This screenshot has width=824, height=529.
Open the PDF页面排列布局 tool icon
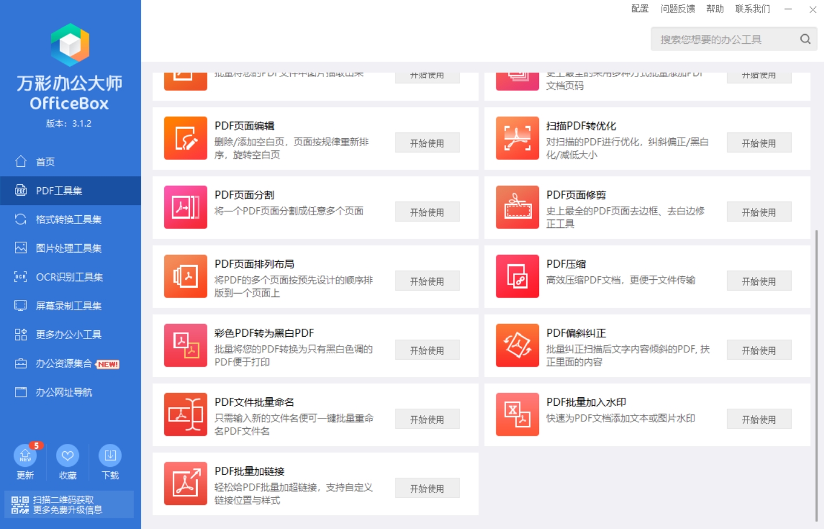click(x=185, y=276)
